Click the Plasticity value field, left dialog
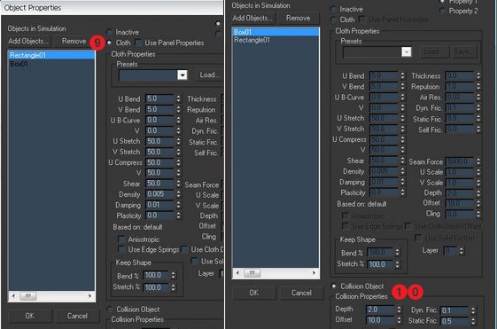The height and width of the screenshot is (329, 497). click(x=159, y=215)
